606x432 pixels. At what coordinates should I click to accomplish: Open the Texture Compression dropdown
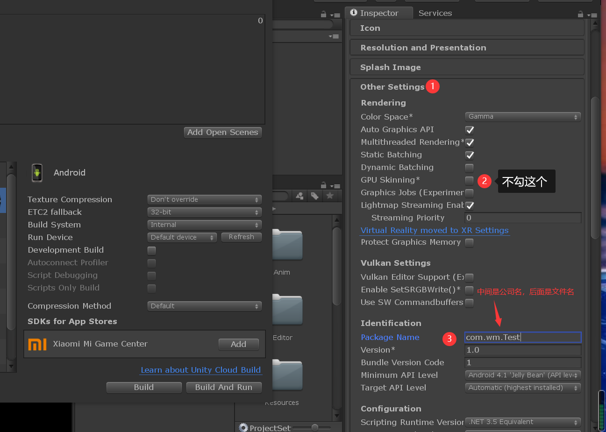click(x=204, y=199)
